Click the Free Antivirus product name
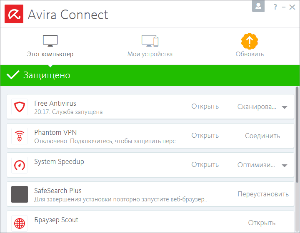The image size is (300, 233). [x=55, y=103]
